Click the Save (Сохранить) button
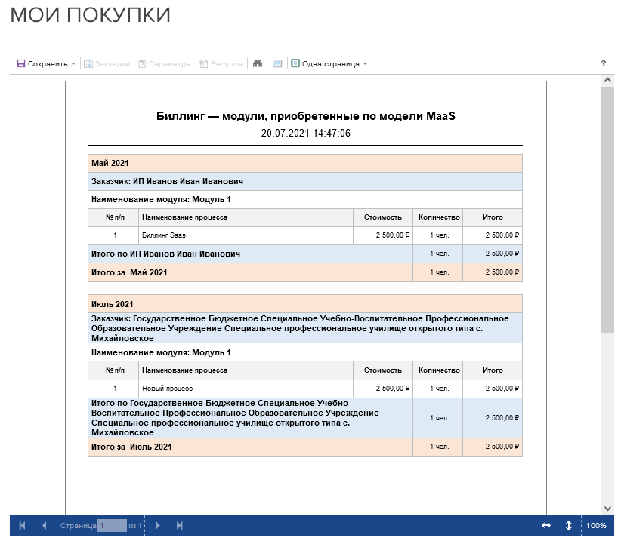 pyautogui.click(x=42, y=64)
